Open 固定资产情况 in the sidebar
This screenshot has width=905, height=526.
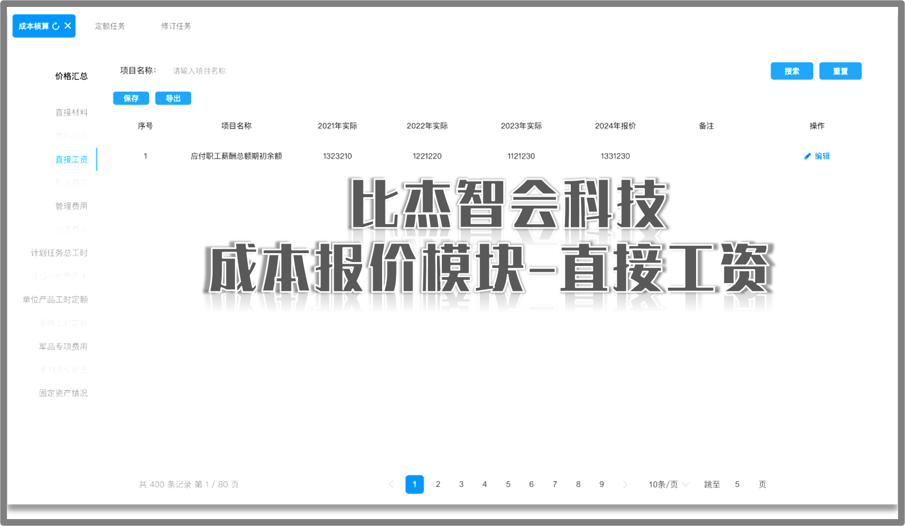point(63,393)
